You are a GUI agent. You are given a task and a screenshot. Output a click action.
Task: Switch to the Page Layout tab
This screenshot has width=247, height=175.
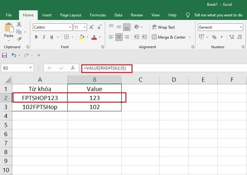point(71,15)
